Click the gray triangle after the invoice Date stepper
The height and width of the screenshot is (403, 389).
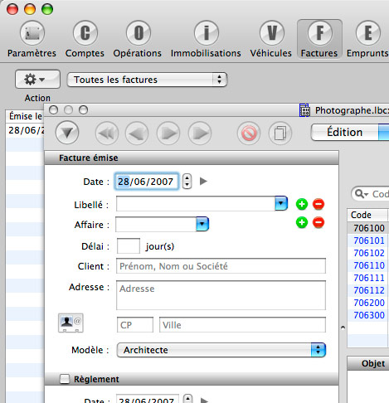pos(203,182)
